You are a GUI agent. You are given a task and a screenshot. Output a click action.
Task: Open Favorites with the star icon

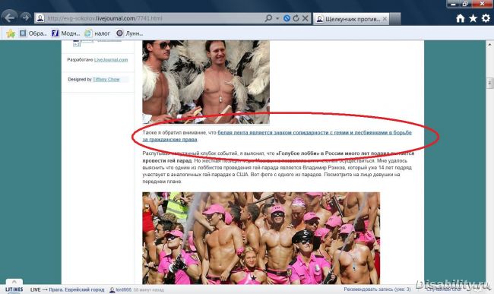473,18
